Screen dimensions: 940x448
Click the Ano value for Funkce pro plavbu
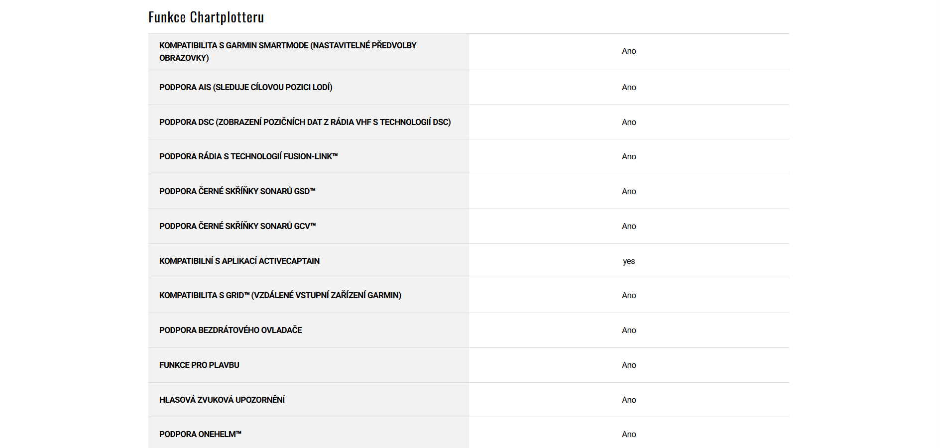tap(629, 365)
